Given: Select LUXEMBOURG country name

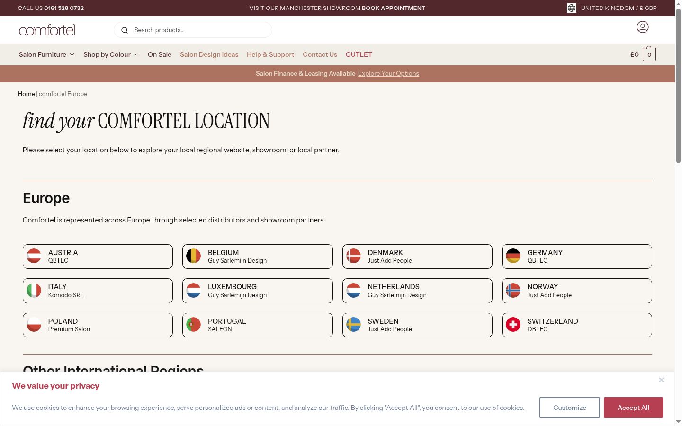Looking at the screenshot, I should click(232, 287).
